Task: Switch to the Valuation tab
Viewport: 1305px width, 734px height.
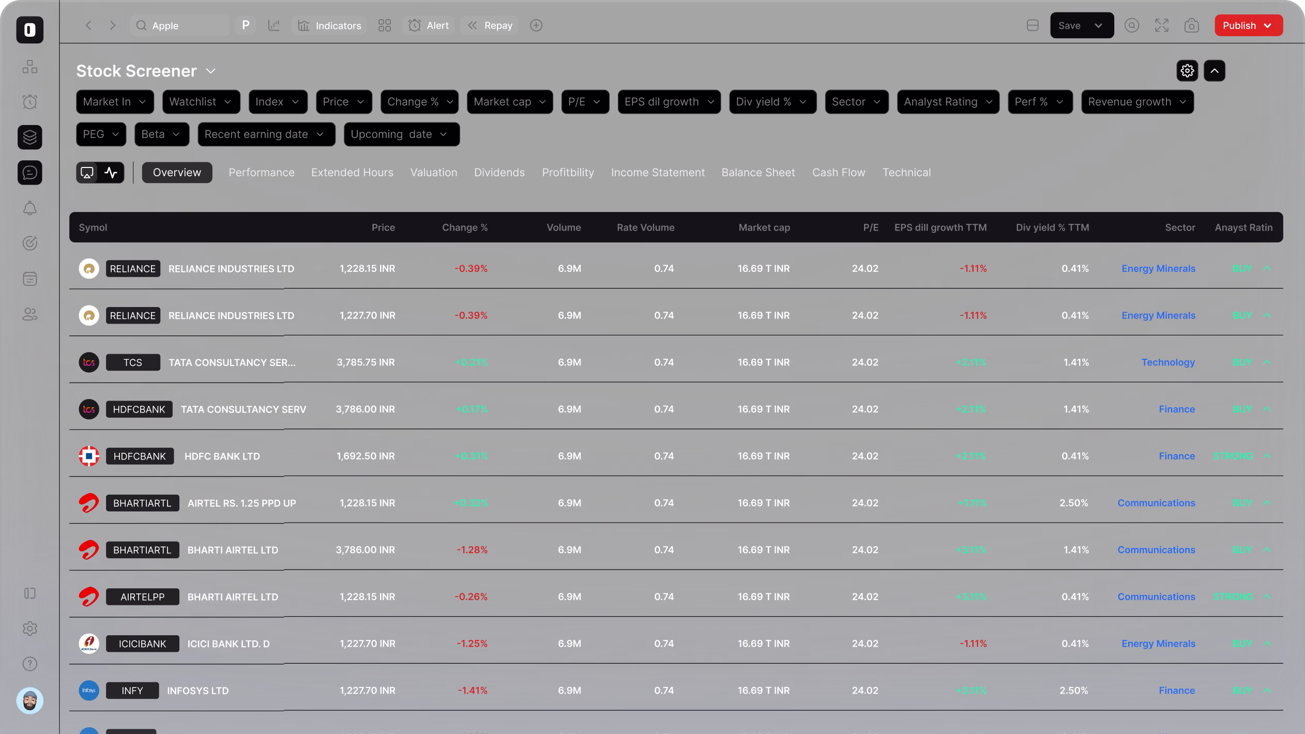Action: click(x=433, y=173)
